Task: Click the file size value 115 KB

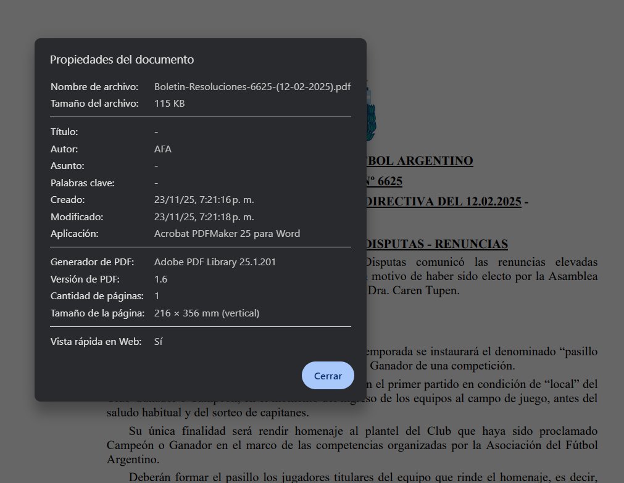Action: (169, 104)
